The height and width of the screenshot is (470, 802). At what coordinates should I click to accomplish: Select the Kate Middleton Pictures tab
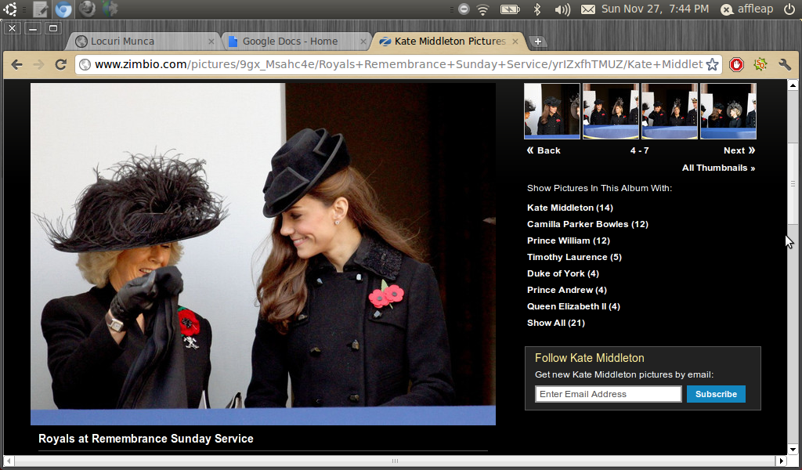449,42
